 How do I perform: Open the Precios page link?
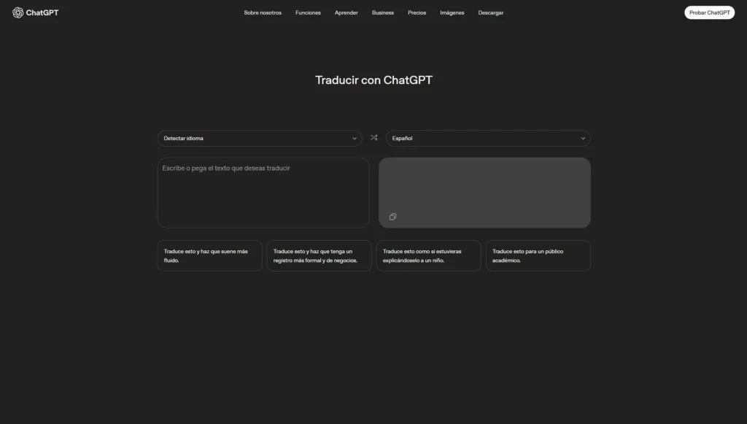coord(417,12)
